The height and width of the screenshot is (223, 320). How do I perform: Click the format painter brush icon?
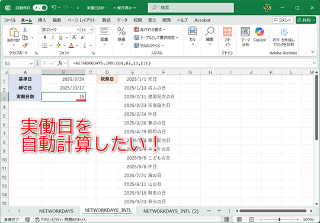pos(25,45)
